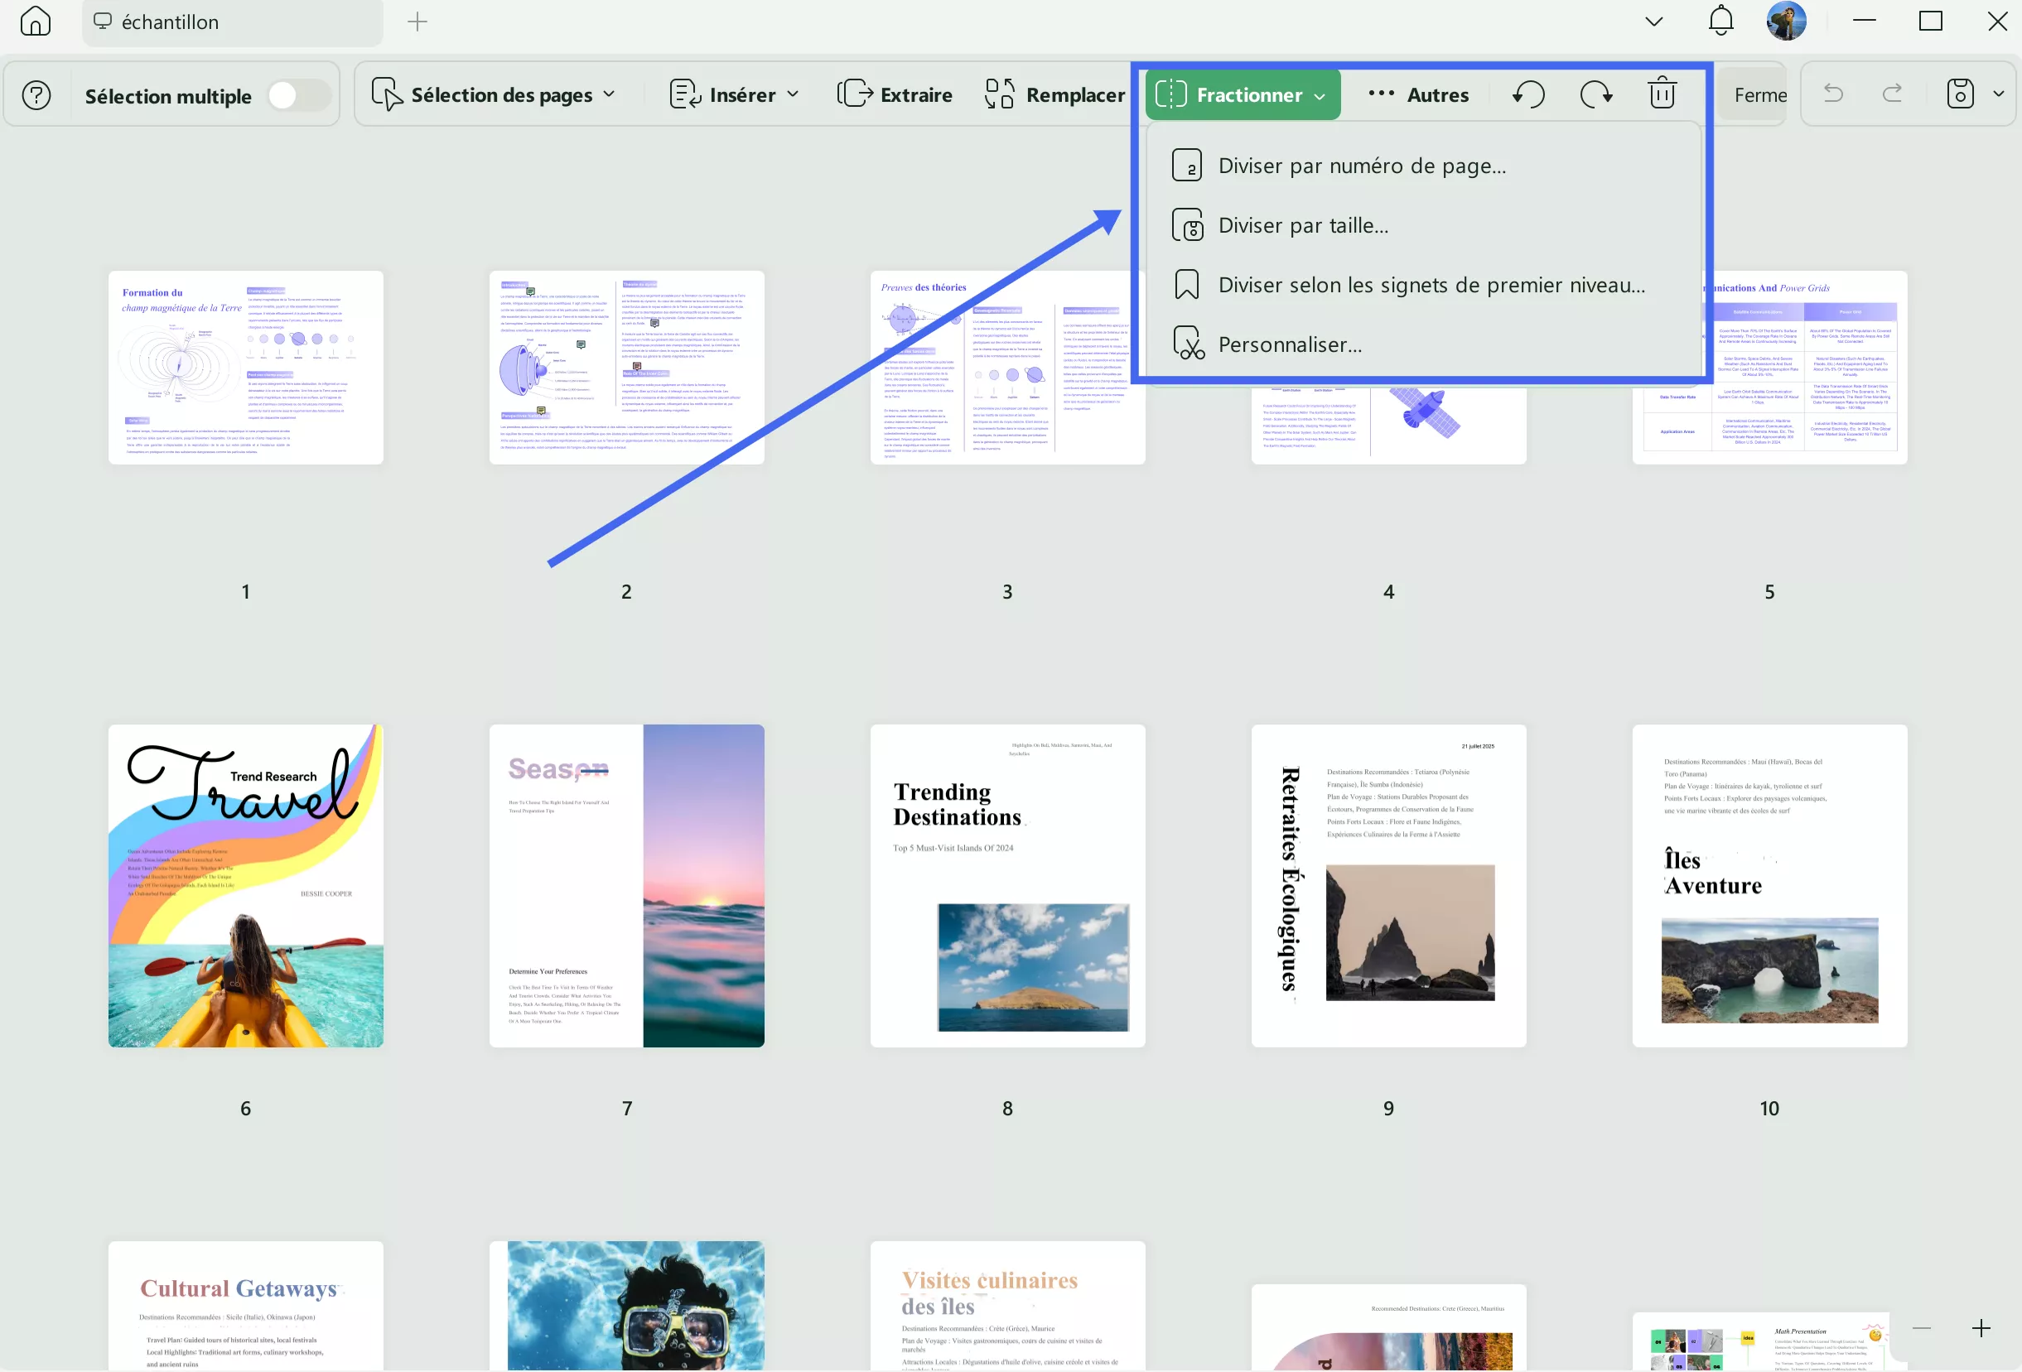Zoom in with the plus control

(x=1981, y=1327)
